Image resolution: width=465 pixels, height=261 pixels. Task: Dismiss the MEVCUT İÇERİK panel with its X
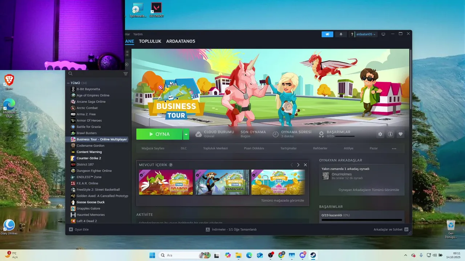(305, 165)
